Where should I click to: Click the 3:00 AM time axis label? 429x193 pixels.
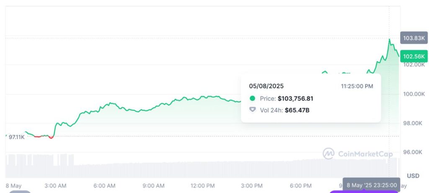coord(55,185)
